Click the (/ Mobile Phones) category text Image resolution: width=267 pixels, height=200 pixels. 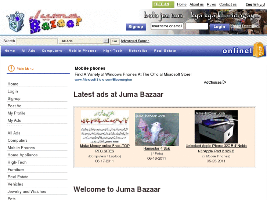(216, 156)
